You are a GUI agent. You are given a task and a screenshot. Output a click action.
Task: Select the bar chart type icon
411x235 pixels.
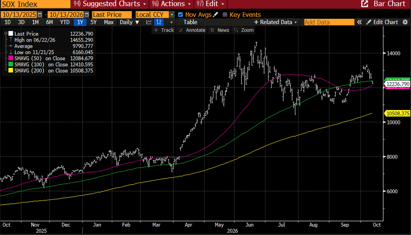(159, 22)
